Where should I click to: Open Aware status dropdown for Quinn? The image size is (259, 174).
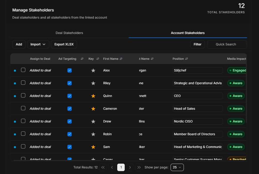(236, 96)
